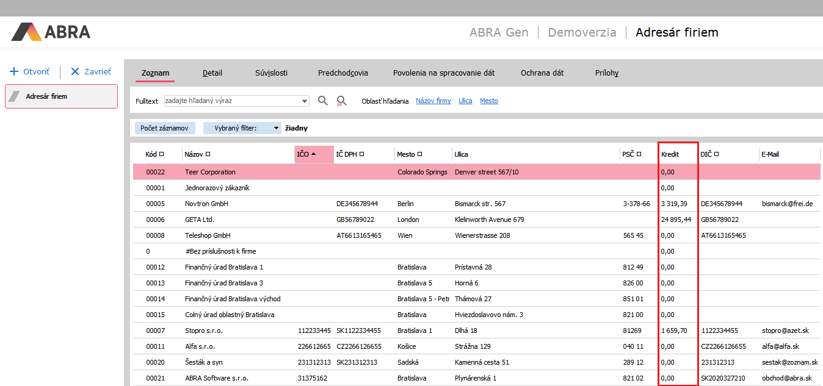
Task: Click the grey slash icon of Adresár firiem
Action: point(15,96)
